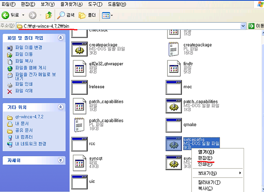Select qmake executable icon

tap(173, 125)
